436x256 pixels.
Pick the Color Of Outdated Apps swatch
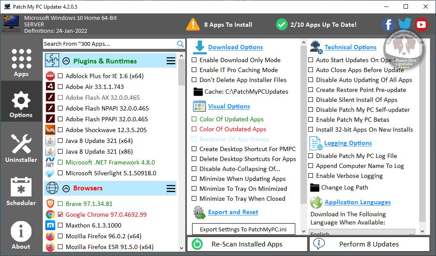coord(194,129)
